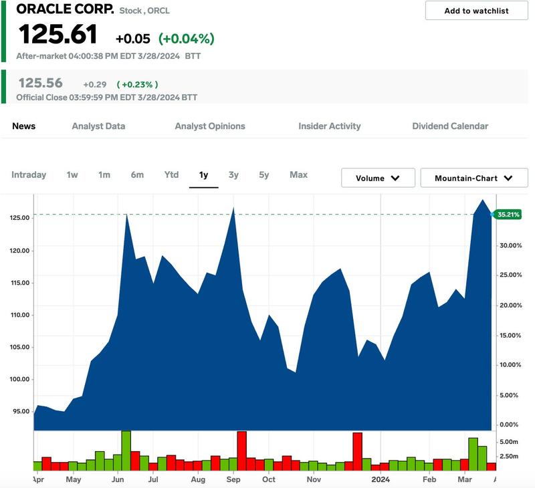Go to the Insider Activity tab

(330, 126)
